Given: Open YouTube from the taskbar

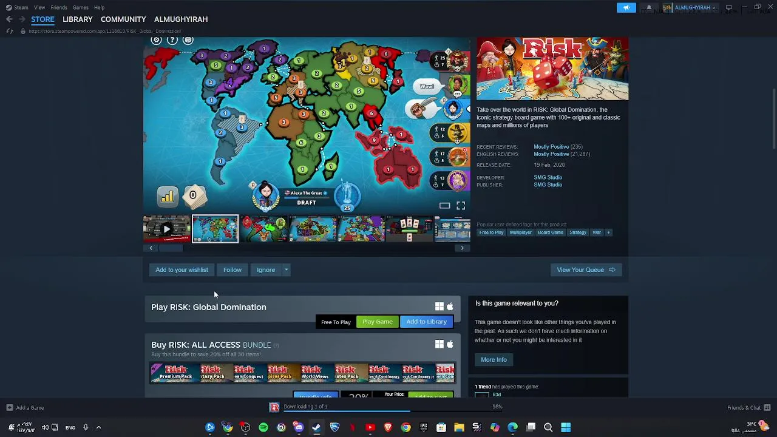Looking at the screenshot, I should [370, 427].
